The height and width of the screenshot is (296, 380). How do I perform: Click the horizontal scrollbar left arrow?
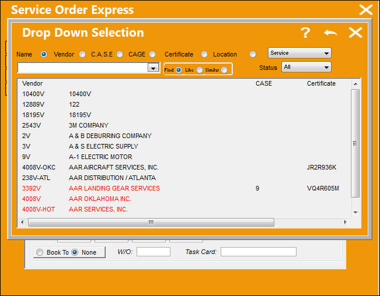point(22,222)
